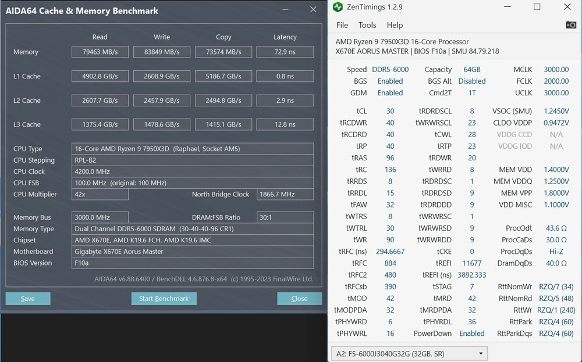The height and width of the screenshot is (362, 582).
Task: Click the tRFC value 884
Action: [x=390, y=263]
